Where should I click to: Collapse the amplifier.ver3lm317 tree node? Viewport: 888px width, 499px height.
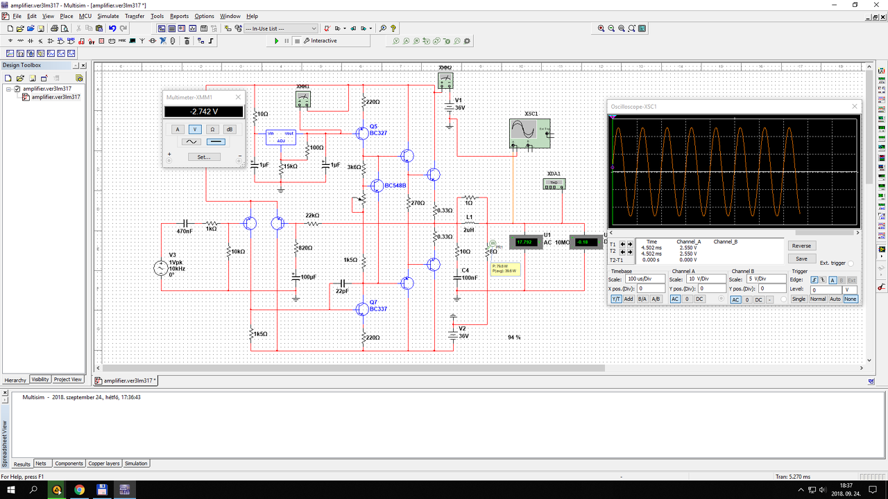coord(9,89)
